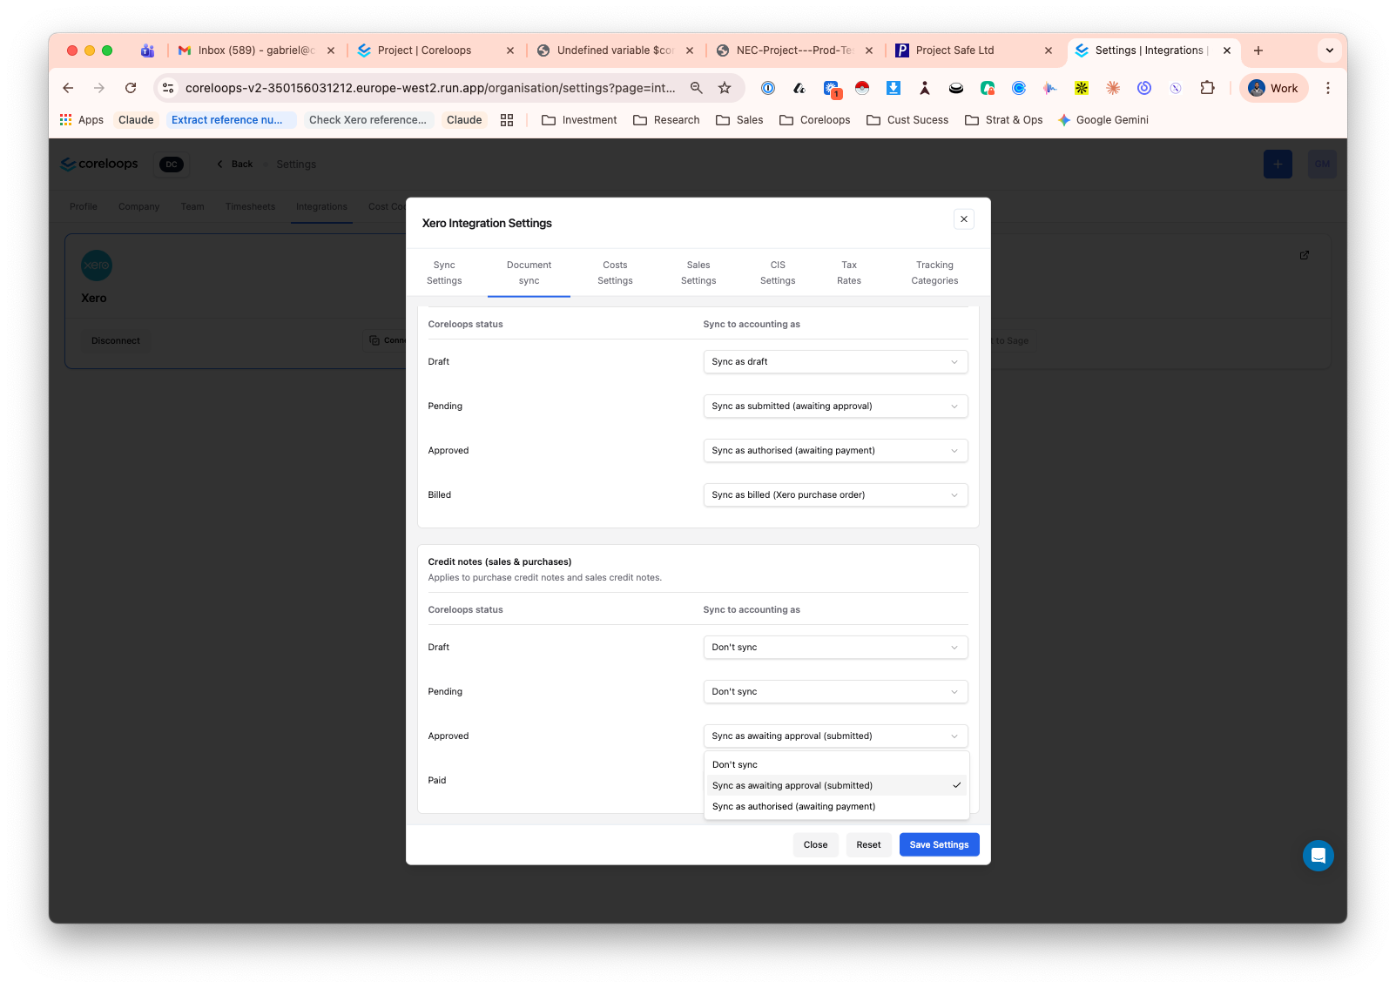
Task: Click the external link icon on Xero card
Action: pyautogui.click(x=1305, y=255)
